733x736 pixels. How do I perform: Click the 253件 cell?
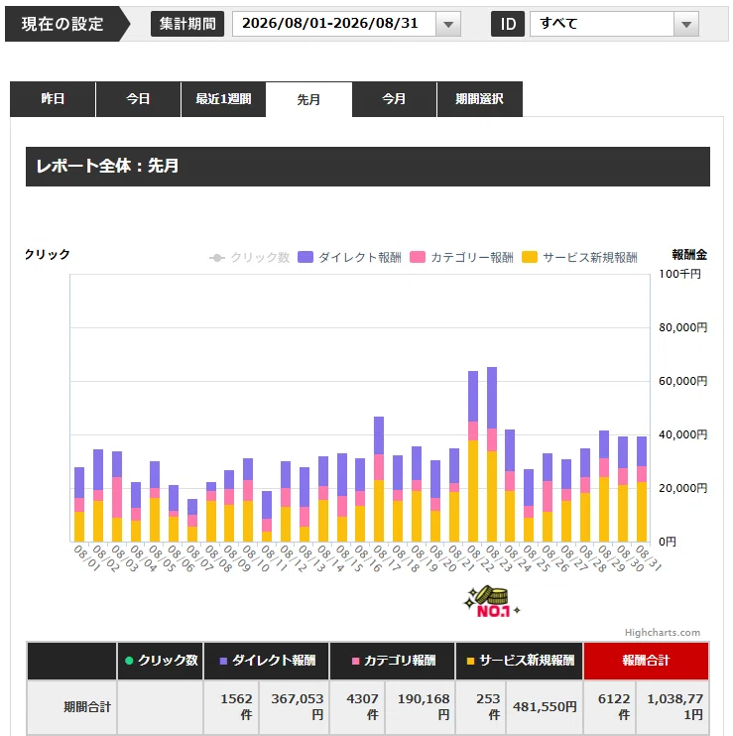[x=480, y=707]
